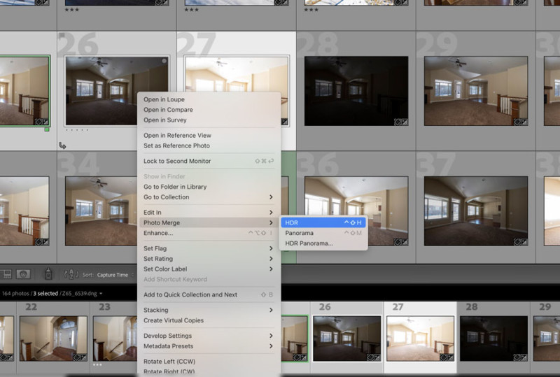Viewport: 560px width, 377px height.
Task: Click rotate arrow icon under photo 26
Action: 63,145
